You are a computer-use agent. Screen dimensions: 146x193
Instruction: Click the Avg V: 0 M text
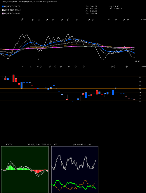point(114,6)
